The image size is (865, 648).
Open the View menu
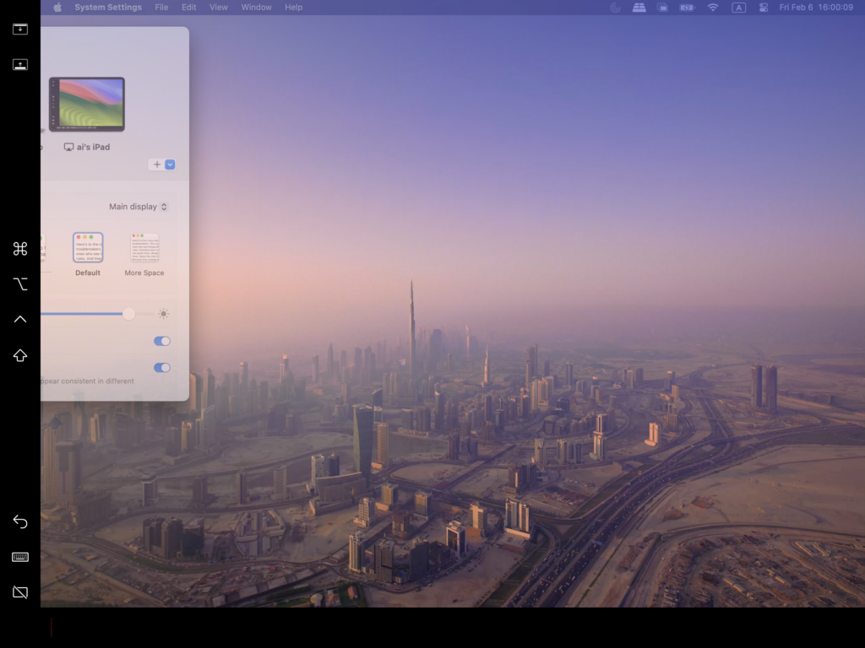click(218, 8)
